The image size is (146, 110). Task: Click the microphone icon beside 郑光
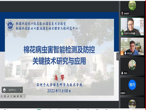tap(122, 73)
